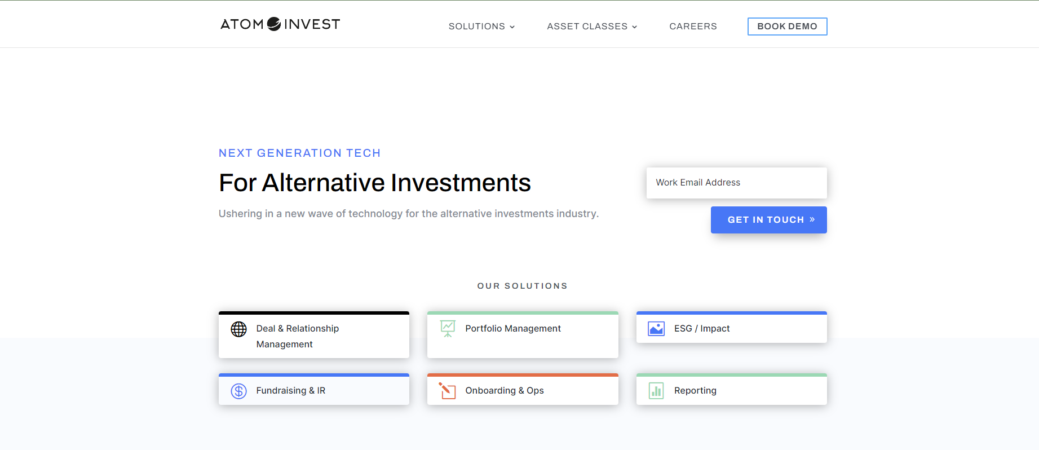Click the Work Email Address field
This screenshot has width=1039, height=450.
point(736,183)
